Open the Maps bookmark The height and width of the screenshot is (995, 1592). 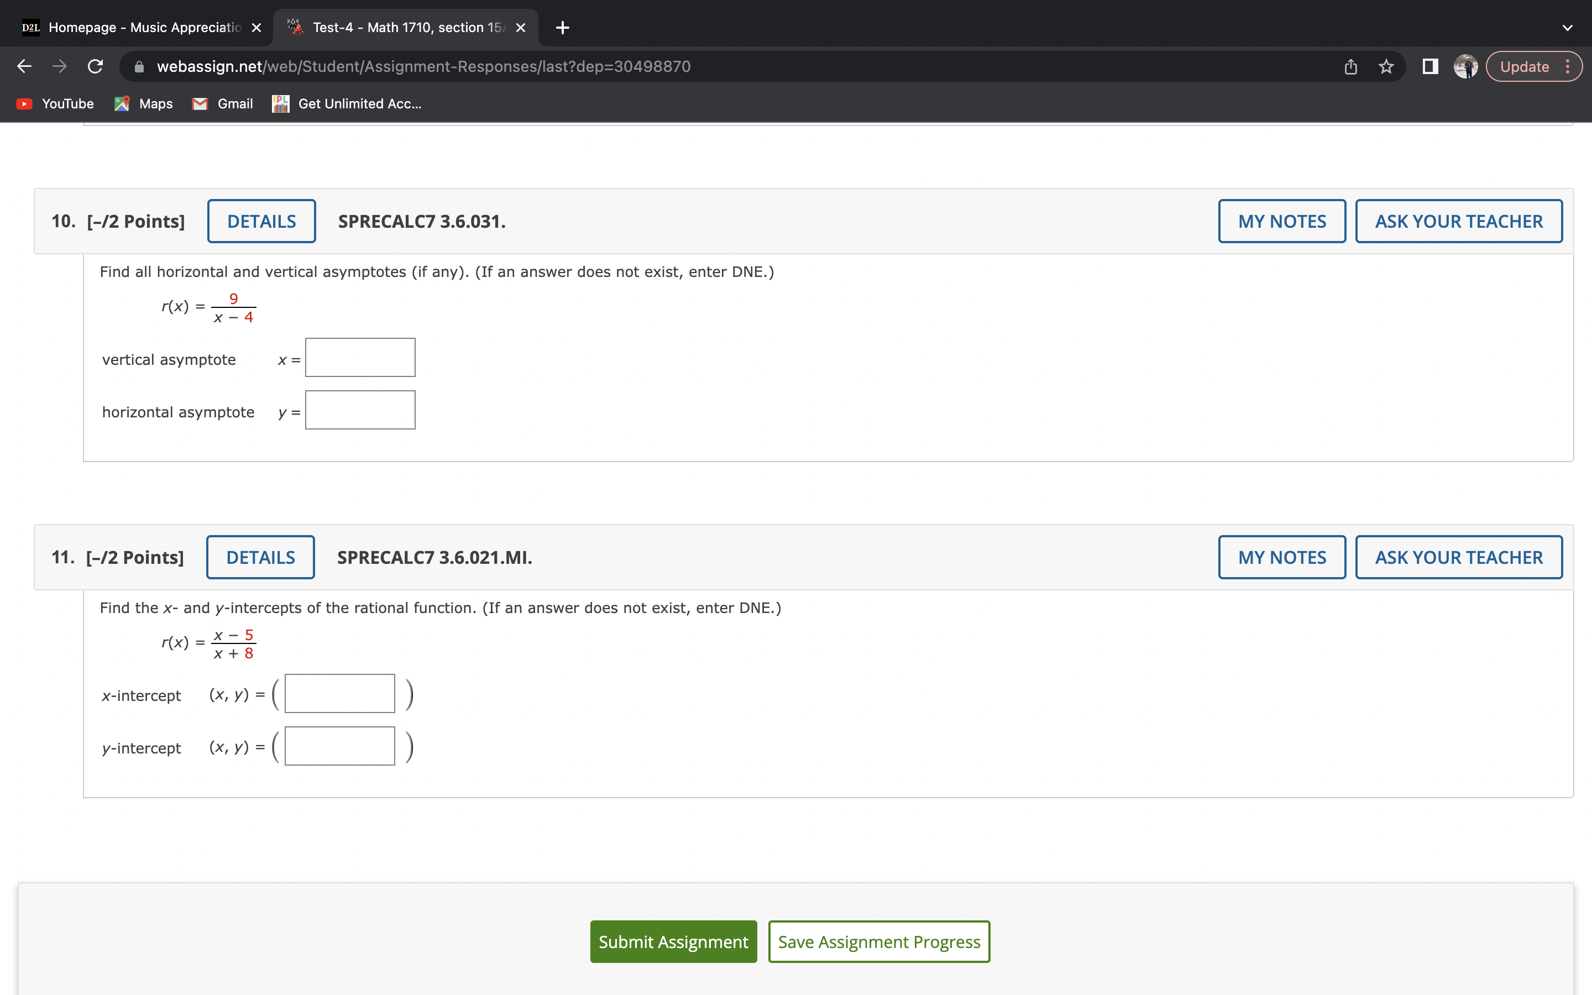tap(143, 103)
